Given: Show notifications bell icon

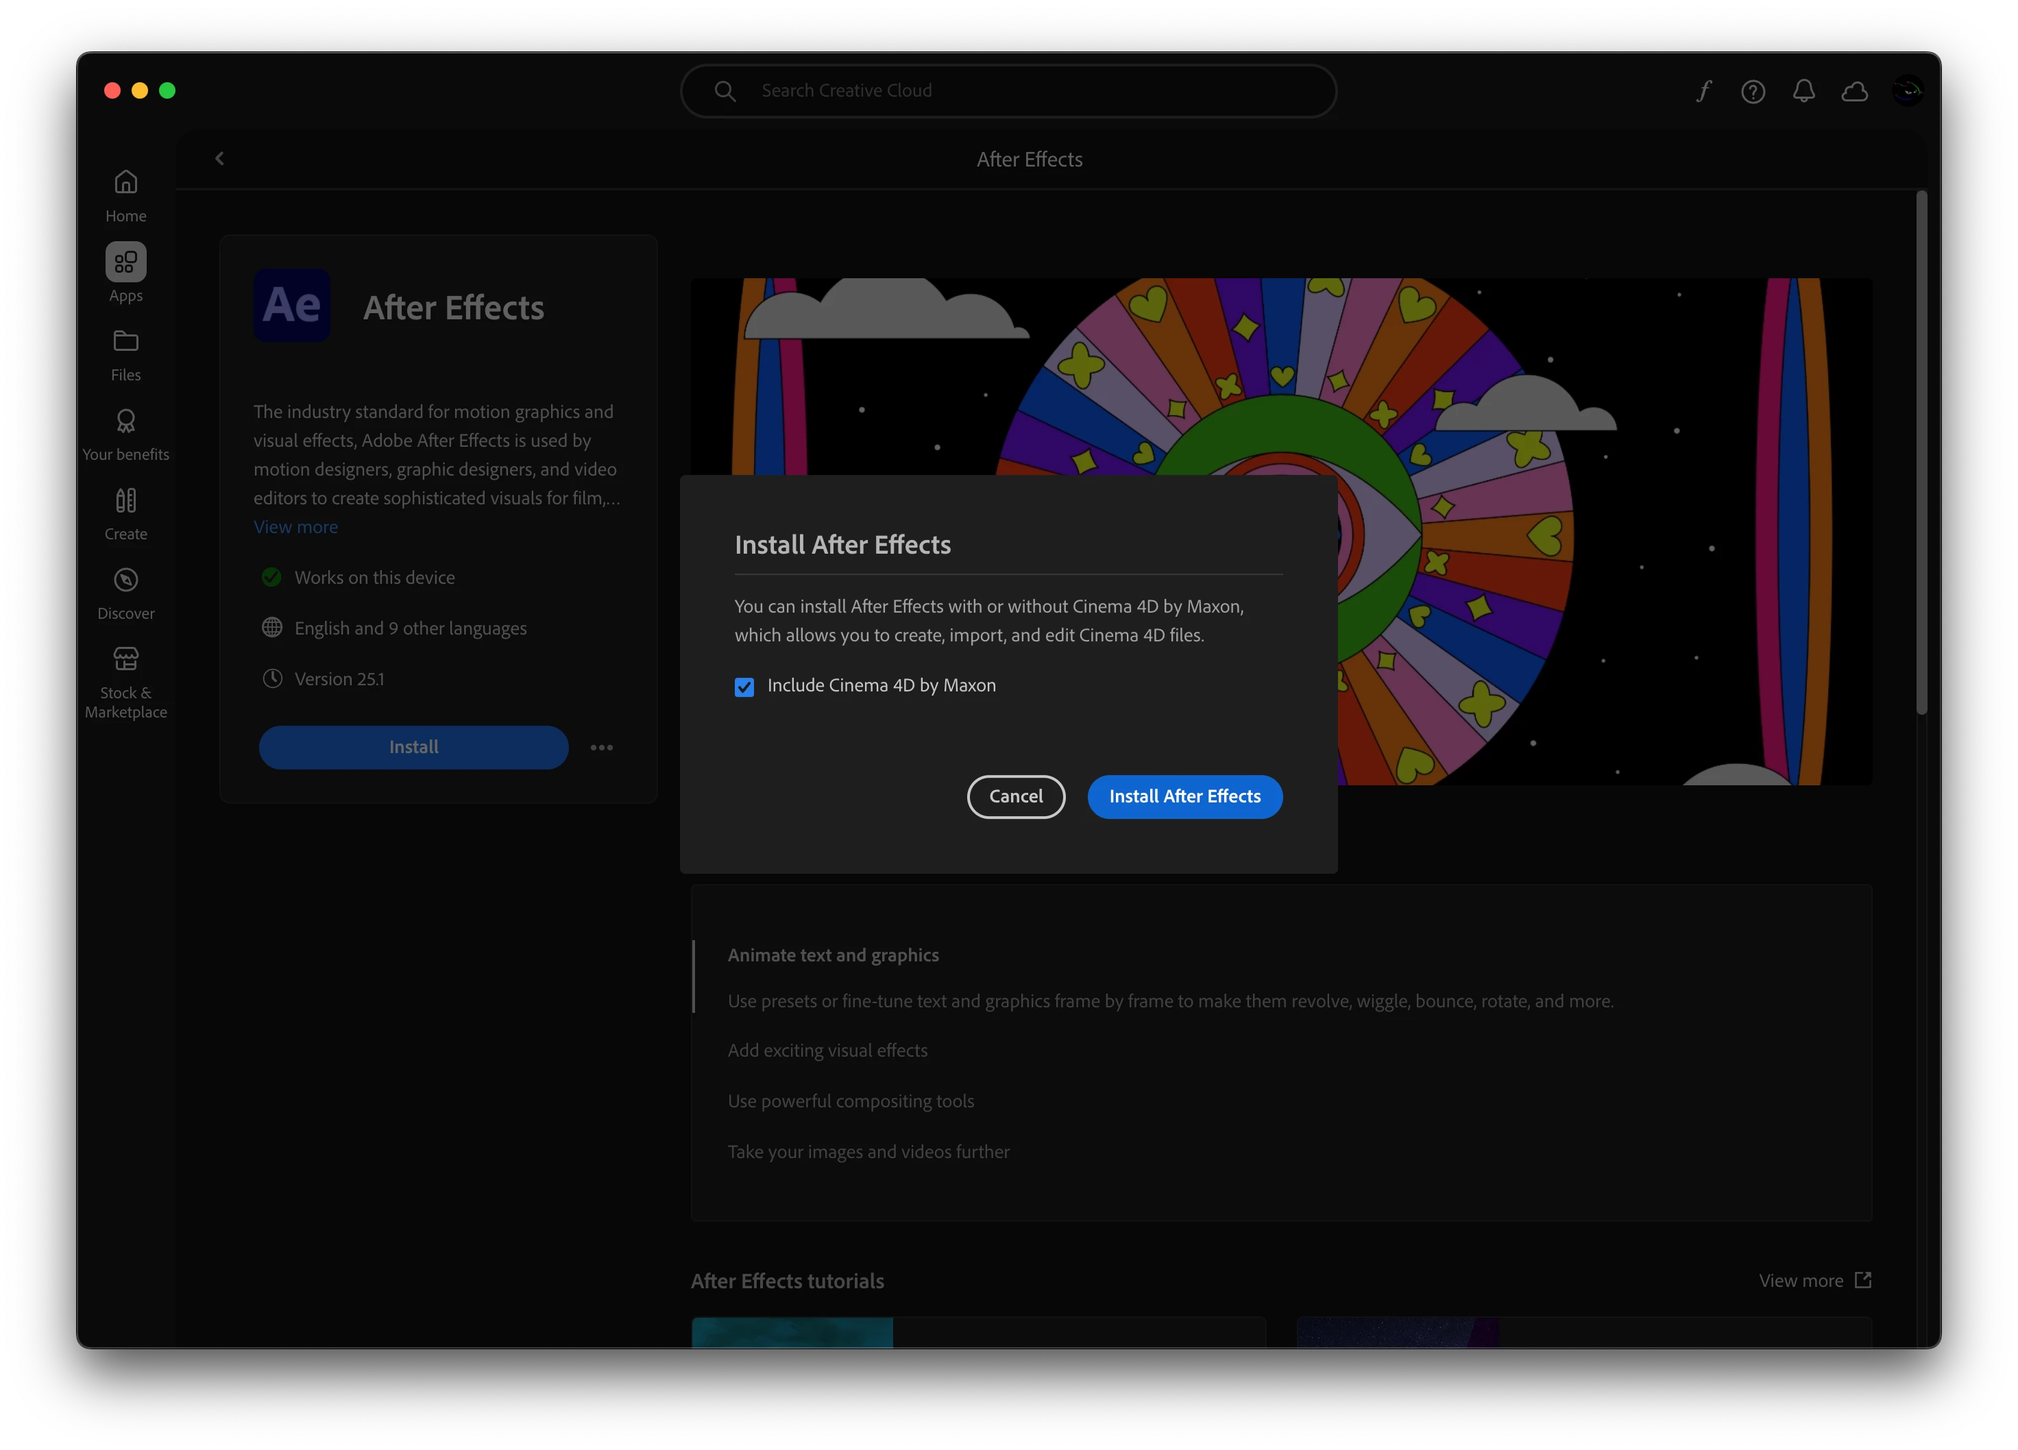Looking at the screenshot, I should point(1803,90).
